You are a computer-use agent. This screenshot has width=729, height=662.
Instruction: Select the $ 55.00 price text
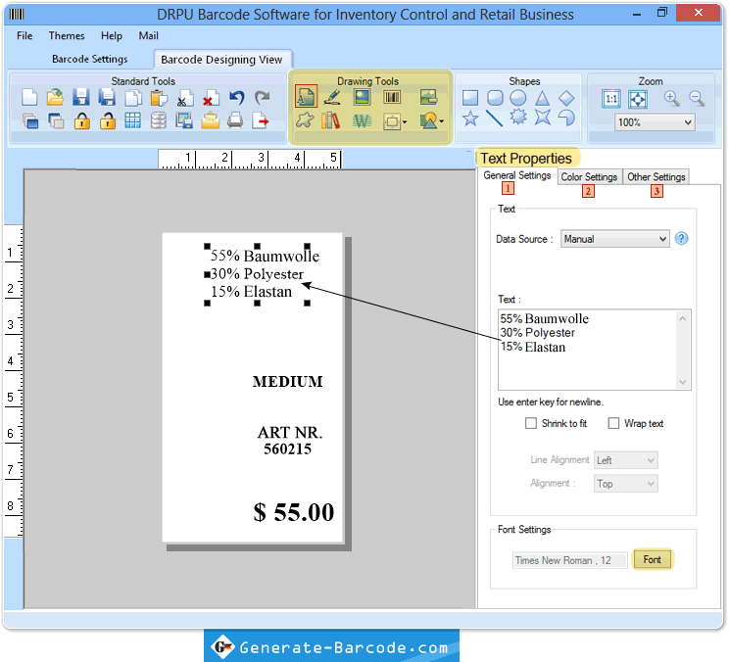tap(293, 512)
